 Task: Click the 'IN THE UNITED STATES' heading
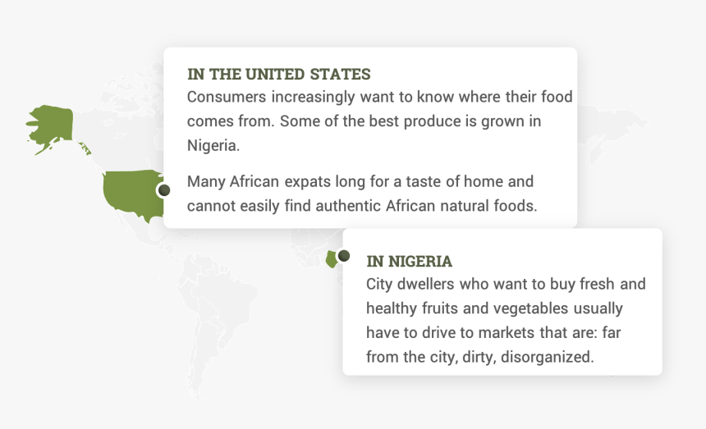(x=279, y=74)
